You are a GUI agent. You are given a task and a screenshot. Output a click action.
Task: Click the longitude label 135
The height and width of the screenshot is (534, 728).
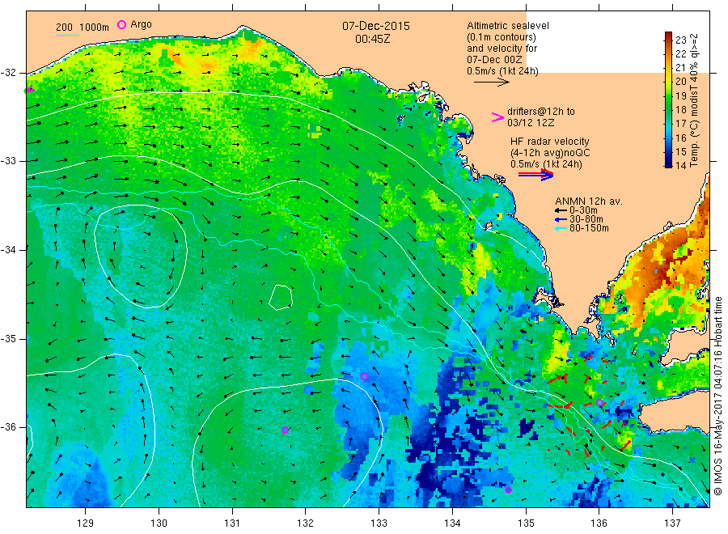tap(526, 523)
